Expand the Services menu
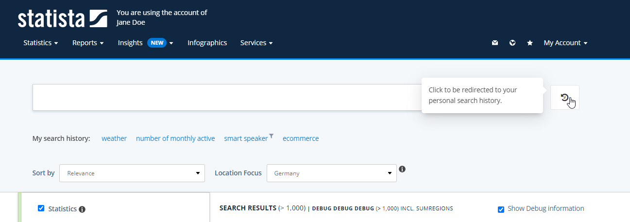The image size is (630, 222). [256, 43]
